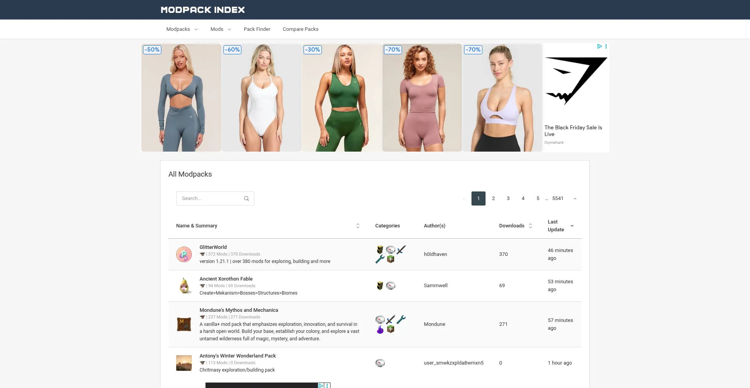Click the AdChoices icon on the banner ad

599,46
